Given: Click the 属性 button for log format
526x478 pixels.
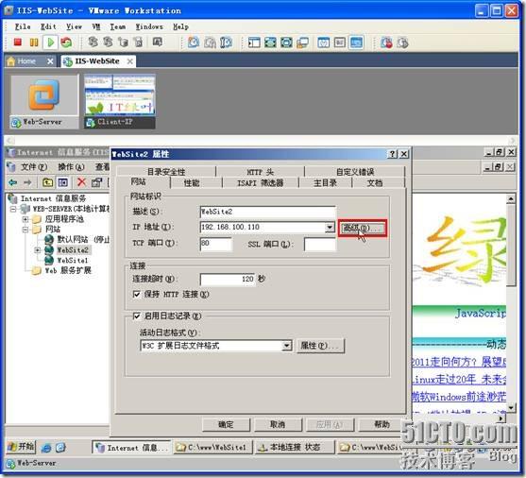Looking at the screenshot, I should point(320,346).
